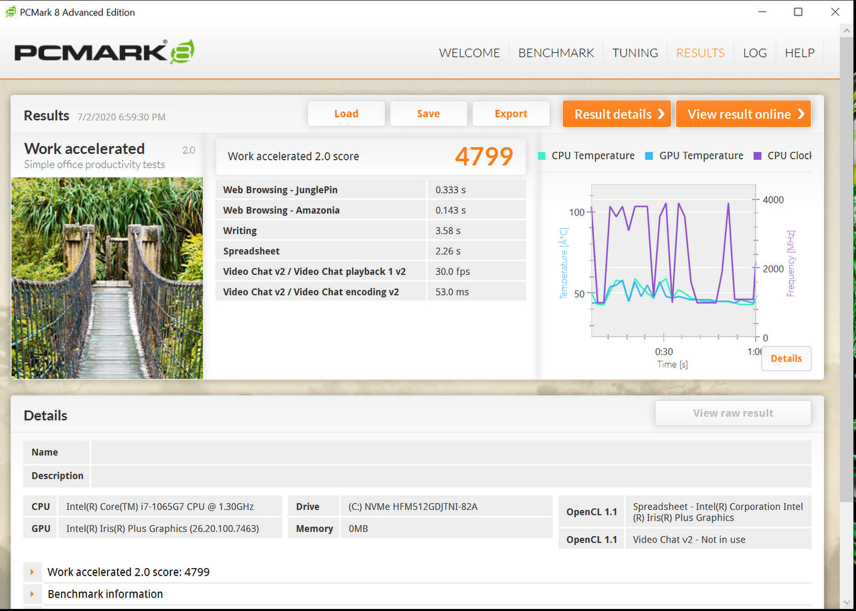Click the GPU Temperature legend swatch
The height and width of the screenshot is (611, 856).
coord(649,156)
